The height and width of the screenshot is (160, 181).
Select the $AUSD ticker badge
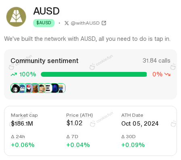tap(44, 23)
